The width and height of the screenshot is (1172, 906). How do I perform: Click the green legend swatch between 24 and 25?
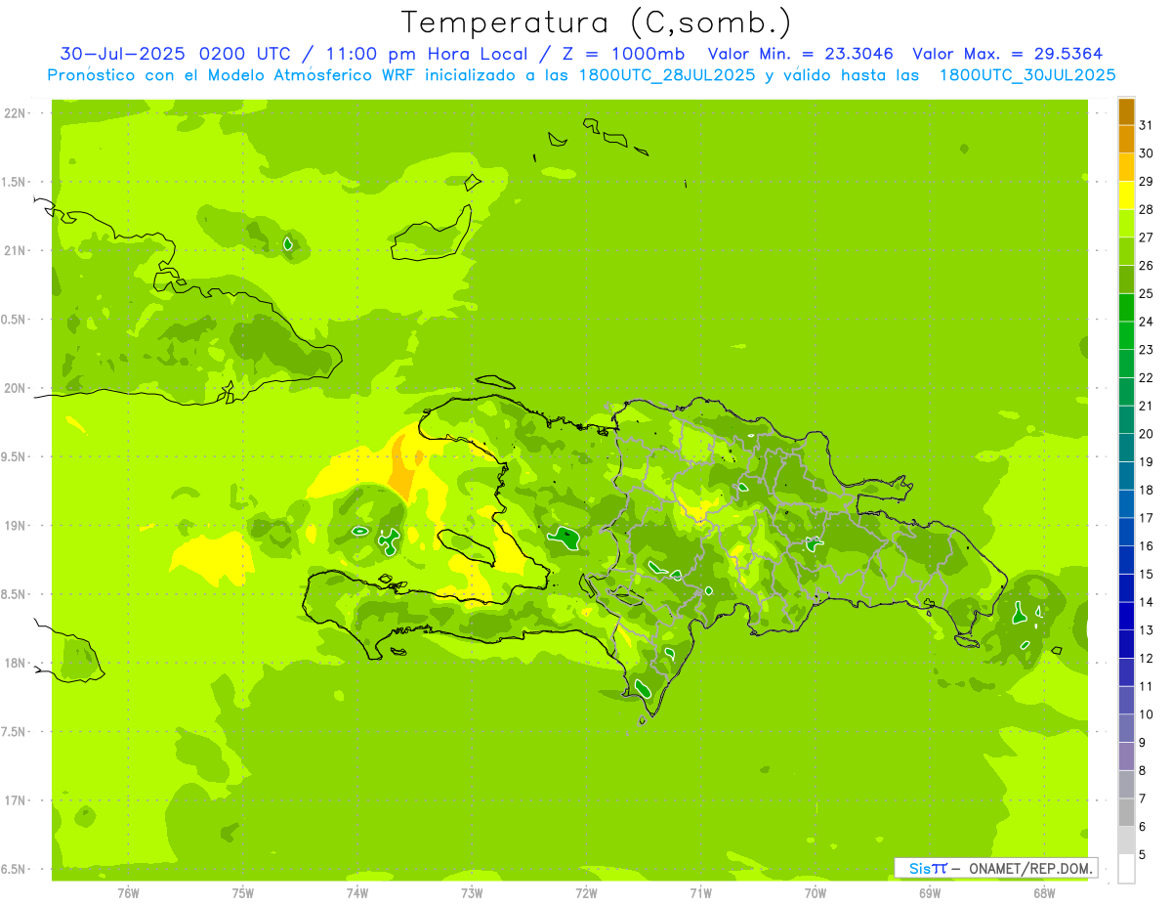(x=1126, y=307)
